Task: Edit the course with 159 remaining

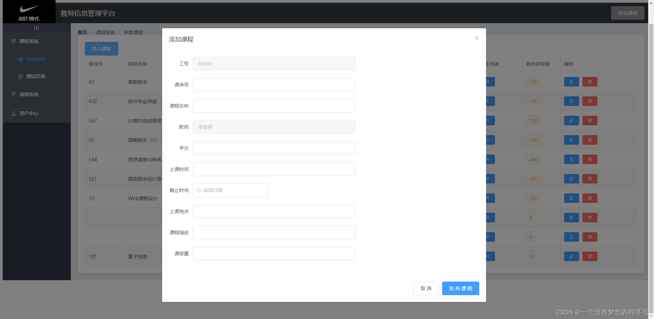Action: click(x=572, y=101)
